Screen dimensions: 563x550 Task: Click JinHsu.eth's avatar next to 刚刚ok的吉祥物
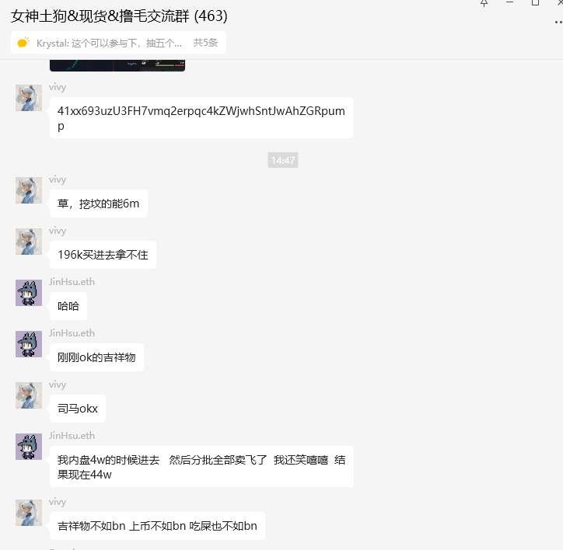coord(29,344)
